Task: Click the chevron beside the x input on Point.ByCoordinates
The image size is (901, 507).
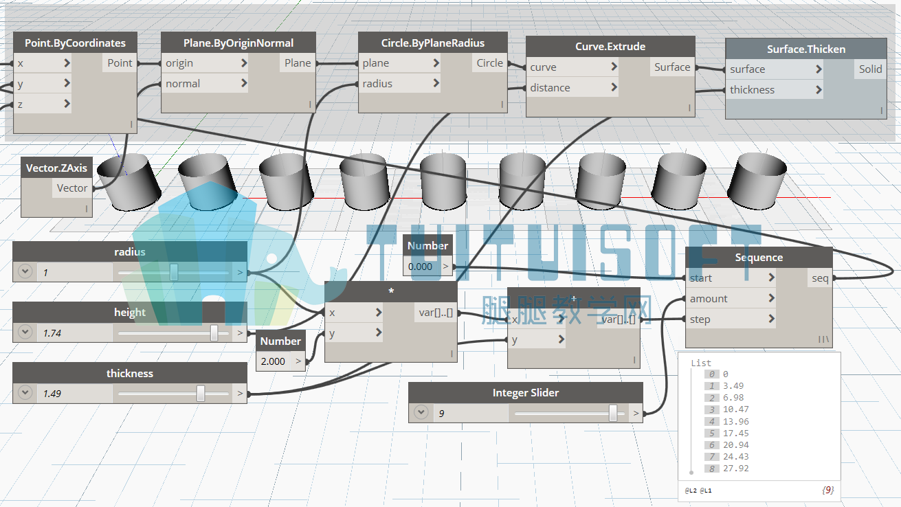Action: [67, 63]
